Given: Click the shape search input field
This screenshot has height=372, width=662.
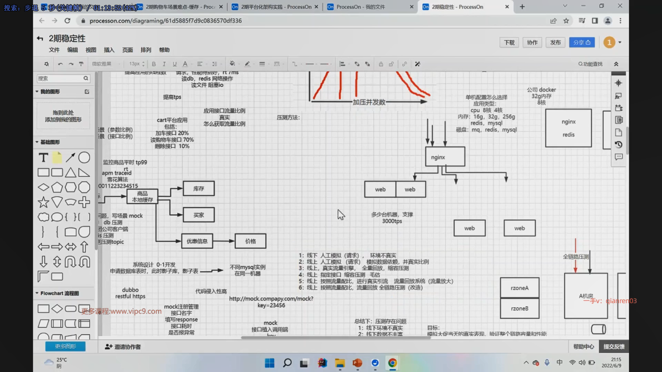Looking at the screenshot, I should tap(59, 79).
